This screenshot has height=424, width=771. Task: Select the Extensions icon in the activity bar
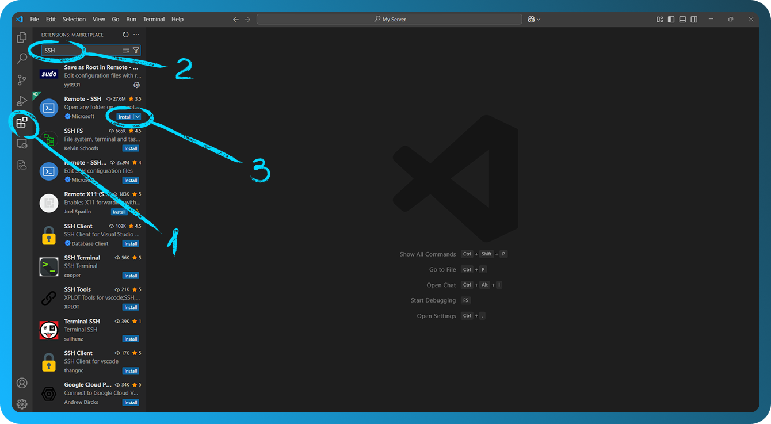pos(22,123)
